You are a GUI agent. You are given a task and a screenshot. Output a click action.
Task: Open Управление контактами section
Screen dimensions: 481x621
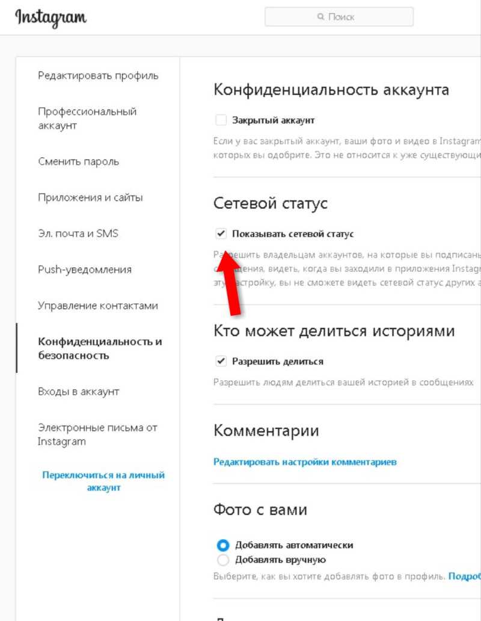point(98,305)
